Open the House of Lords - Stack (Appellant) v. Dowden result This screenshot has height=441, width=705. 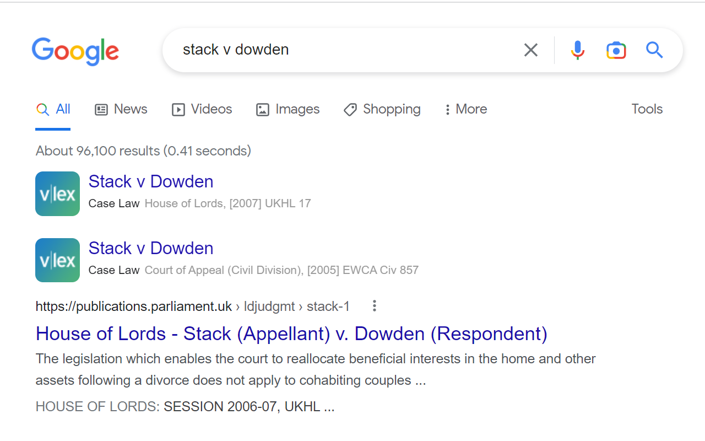[x=291, y=334]
